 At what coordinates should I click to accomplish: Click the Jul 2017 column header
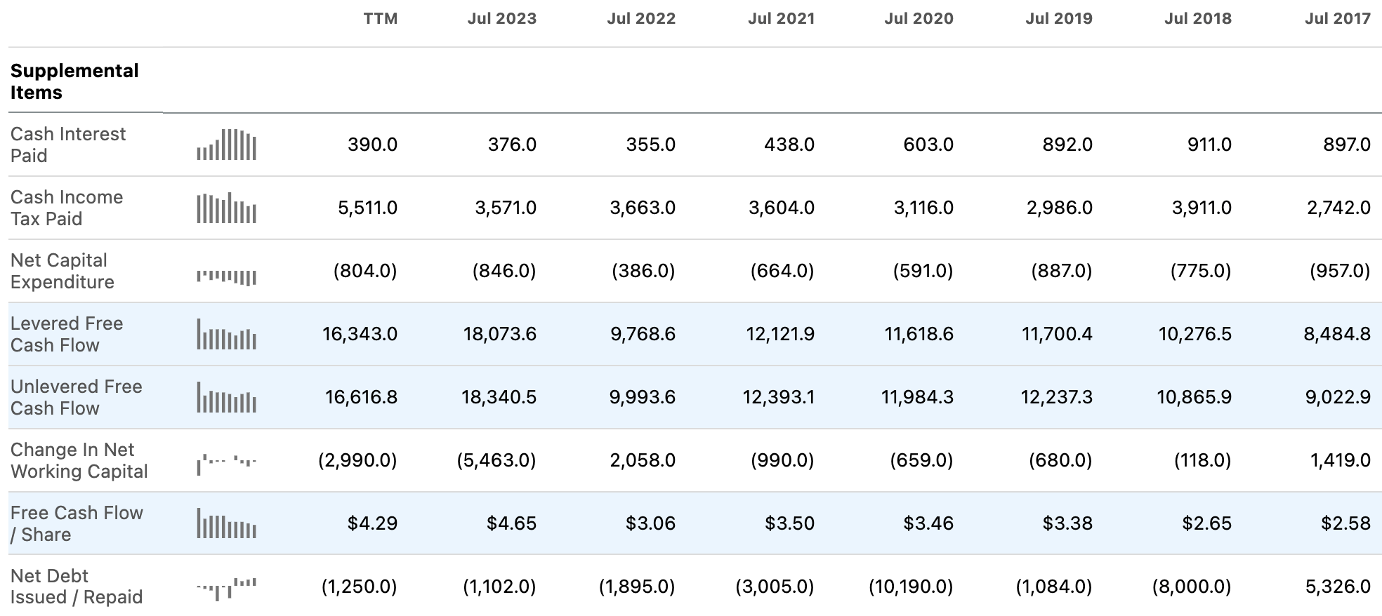1337,19
